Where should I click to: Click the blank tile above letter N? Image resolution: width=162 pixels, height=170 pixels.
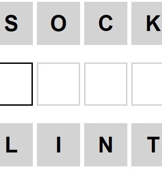106,84
